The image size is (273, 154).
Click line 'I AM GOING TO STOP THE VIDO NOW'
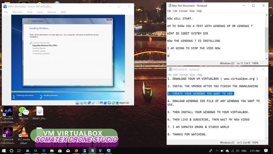click(x=193, y=48)
